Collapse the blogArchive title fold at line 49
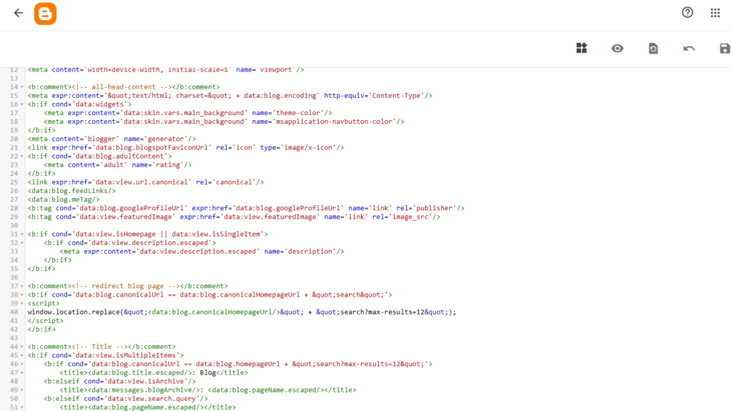Screen dimensions: 732x411 coord(22,390)
